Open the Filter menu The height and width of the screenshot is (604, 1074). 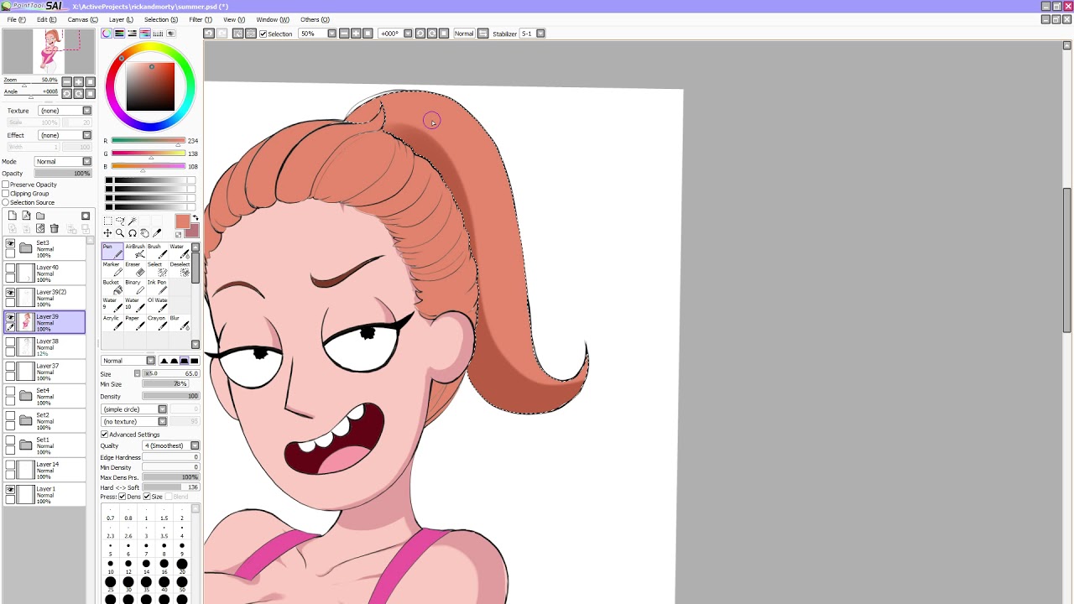click(201, 19)
